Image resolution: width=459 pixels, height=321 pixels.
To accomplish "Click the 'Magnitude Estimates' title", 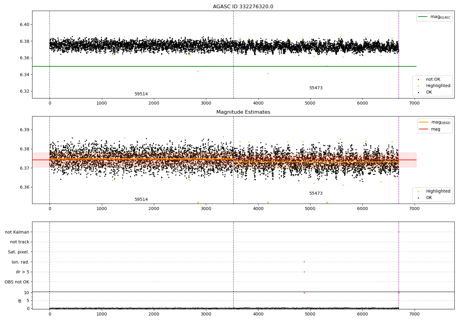I will (243, 112).
